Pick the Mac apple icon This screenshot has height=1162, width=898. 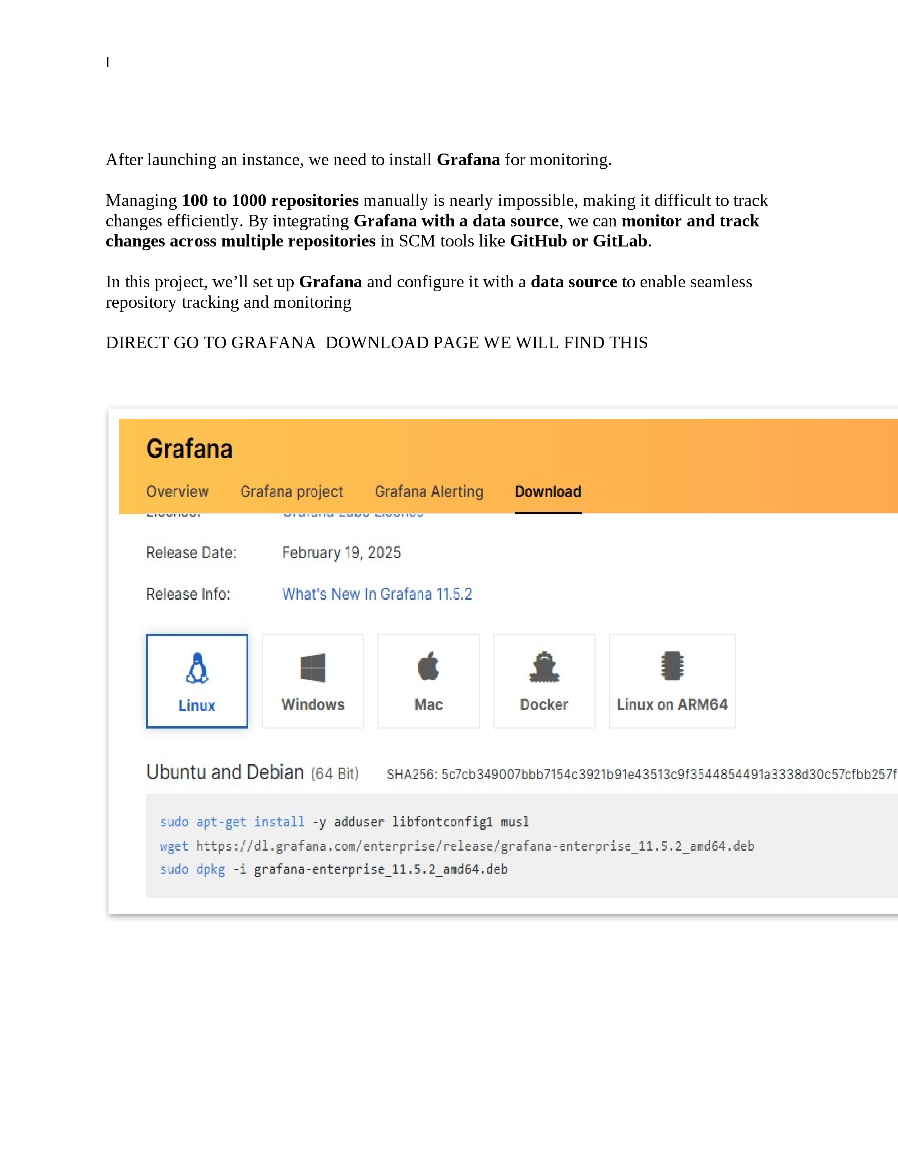pyautogui.click(x=428, y=666)
